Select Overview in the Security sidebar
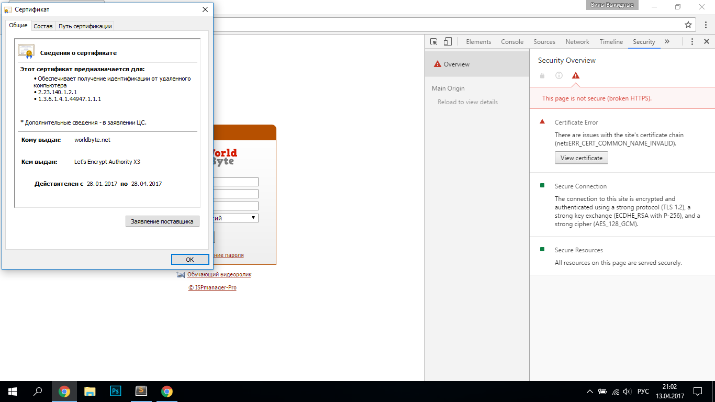Screen dimensions: 715x402 pyautogui.click(x=477, y=64)
